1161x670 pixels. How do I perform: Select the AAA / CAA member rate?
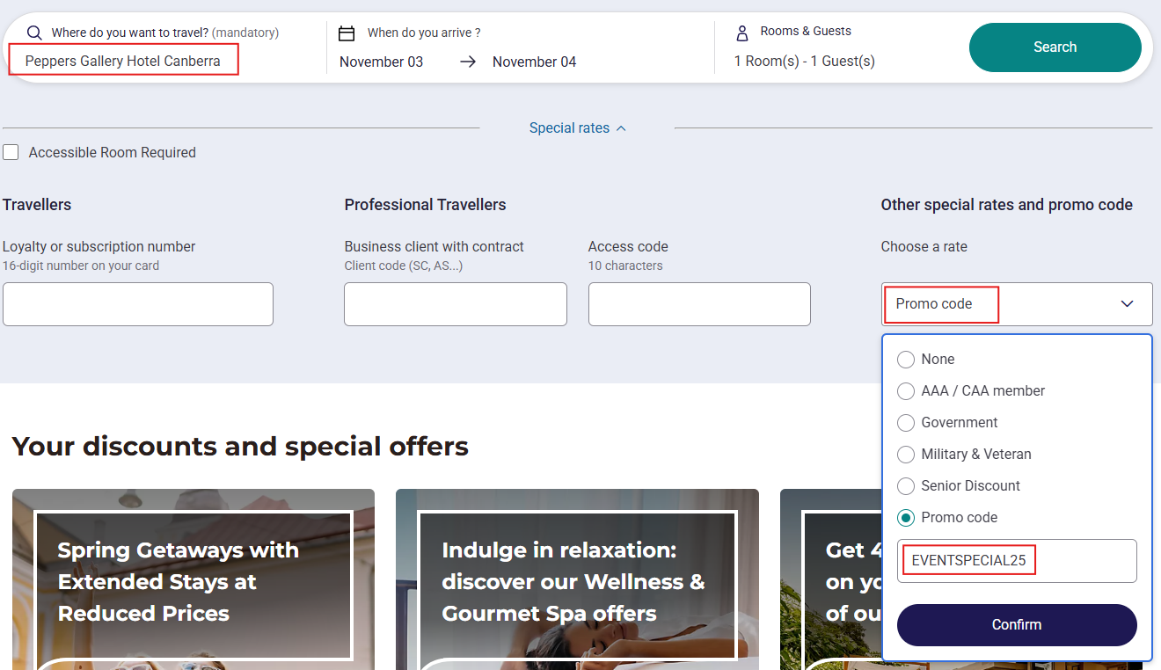coord(906,391)
